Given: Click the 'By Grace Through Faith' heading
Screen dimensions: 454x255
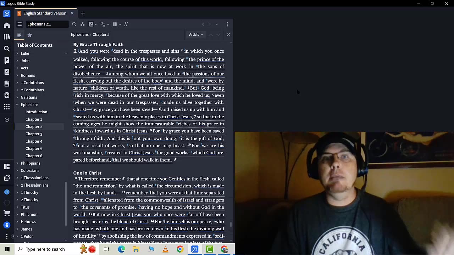Looking at the screenshot, I should [x=98, y=44].
